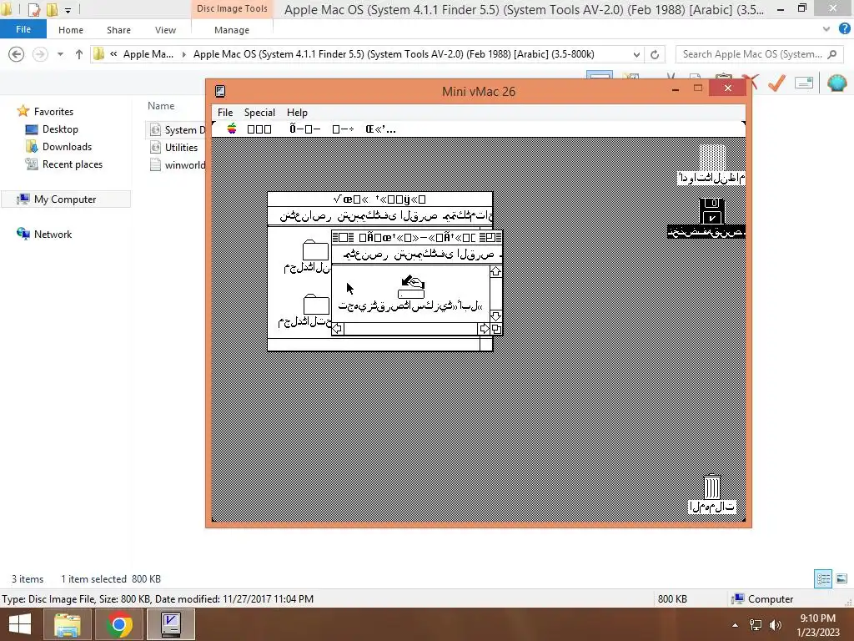
Task: Open the Share ribbon tab
Action: click(118, 30)
